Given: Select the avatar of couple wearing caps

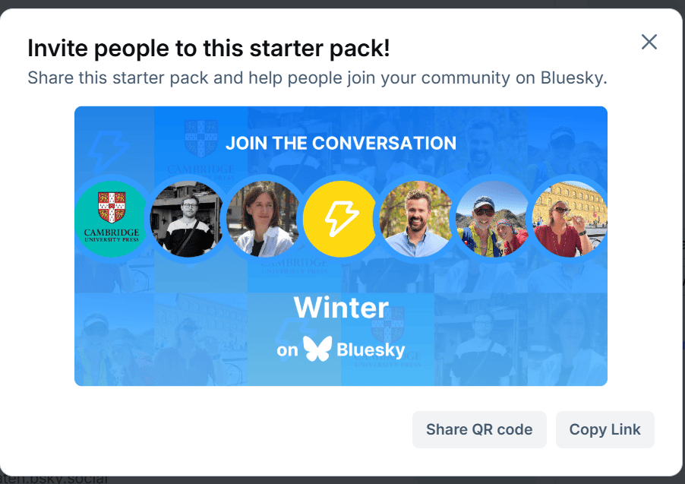Looking at the screenshot, I should tap(493, 219).
